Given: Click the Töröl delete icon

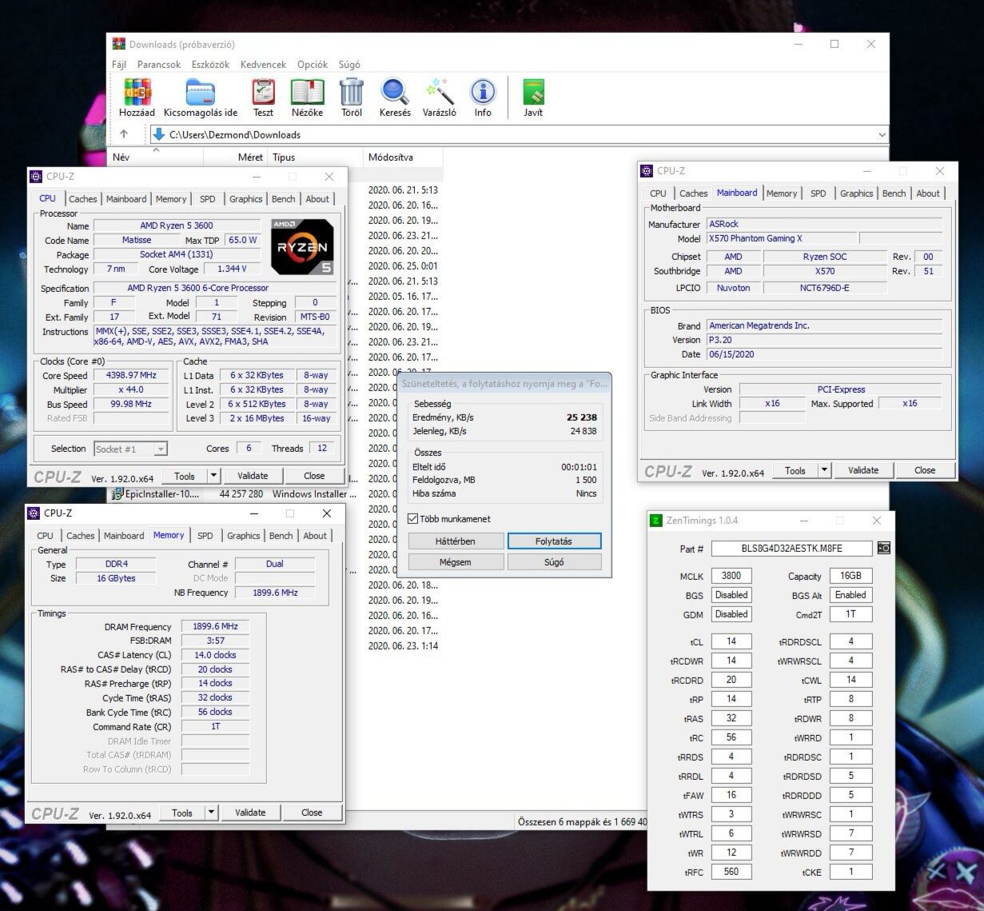Looking at the screenshot, I should click(x=352, y=93).
